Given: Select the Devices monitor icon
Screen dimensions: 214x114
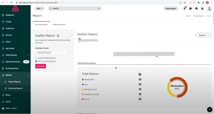Looking at the screenshot, I should coord(3,35).
